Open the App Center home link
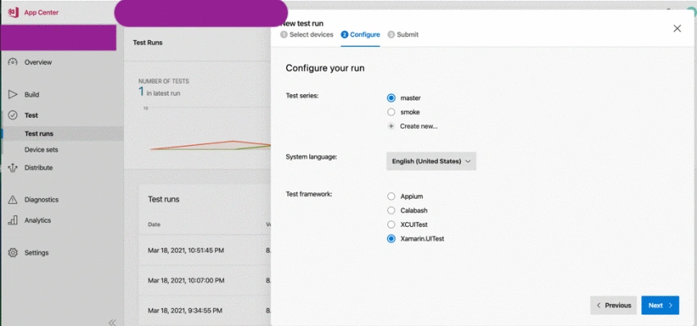697x326 pixels. (x=41, y=12)
